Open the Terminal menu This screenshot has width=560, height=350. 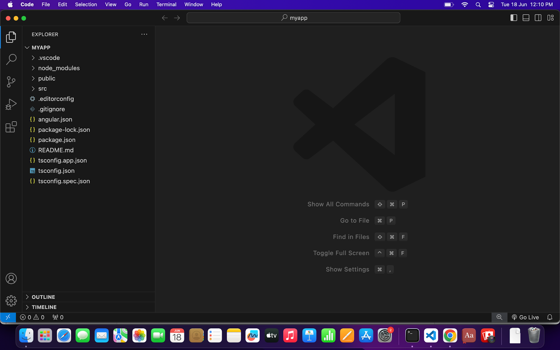pyautogui.click(x=166, y=5)
